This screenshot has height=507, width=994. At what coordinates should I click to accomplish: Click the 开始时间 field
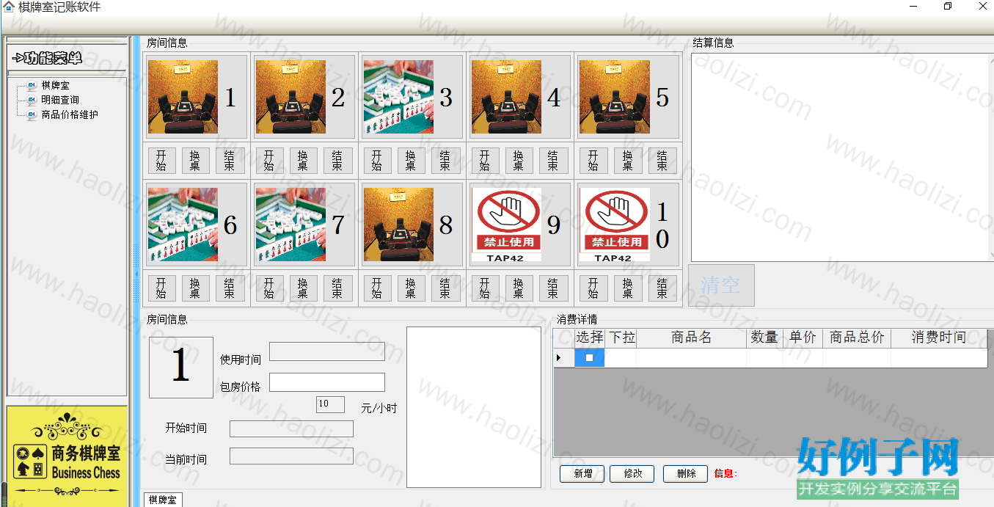291,428
